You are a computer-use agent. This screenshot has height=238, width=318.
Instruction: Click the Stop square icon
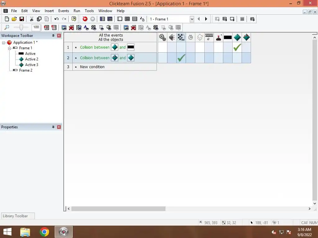click(242, 19)
